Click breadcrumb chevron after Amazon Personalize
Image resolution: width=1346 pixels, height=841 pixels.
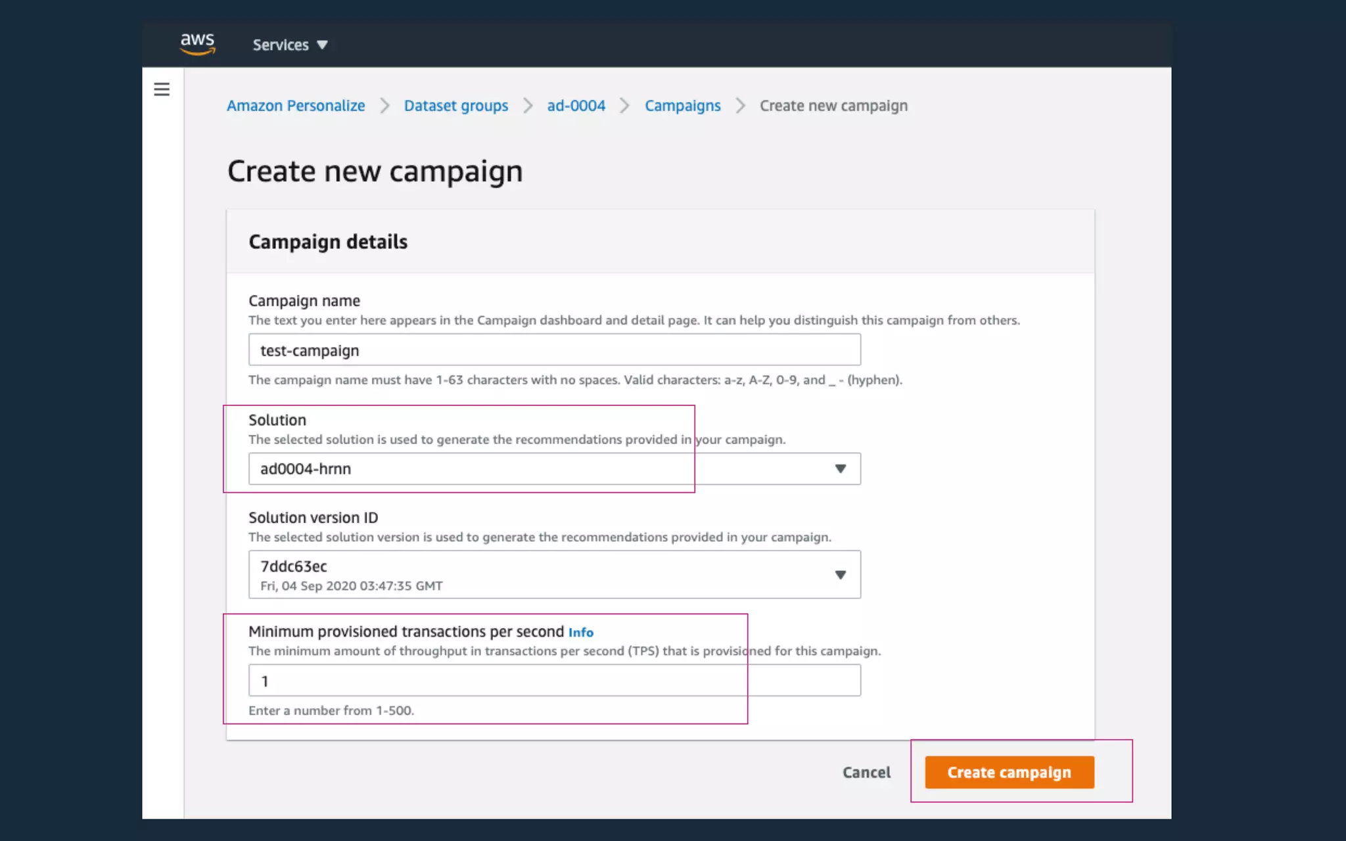click(384, 106)
